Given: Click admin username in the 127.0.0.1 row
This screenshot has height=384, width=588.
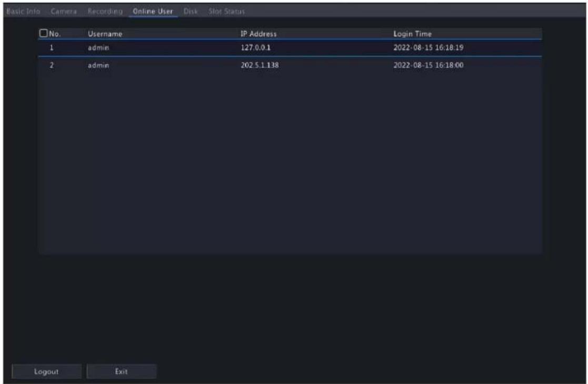Looking at the screenshot, I should (x=98, y=47).
